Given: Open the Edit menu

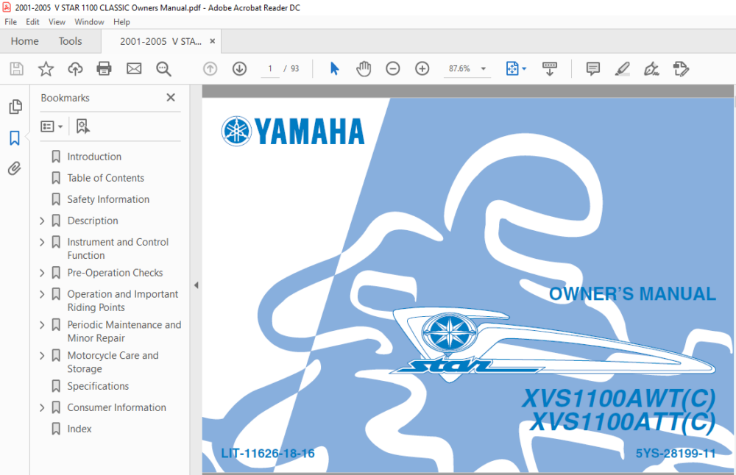Looking at the screenshot, I should click(32, 22).
